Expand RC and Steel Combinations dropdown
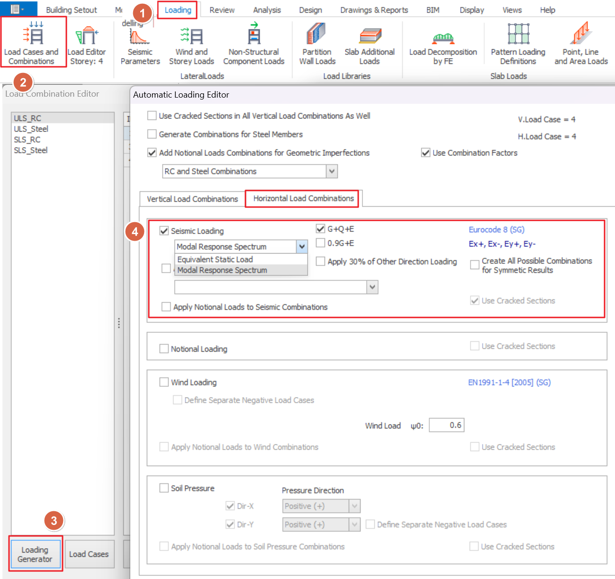Image resolution: width=615 pixels, height=579 pixels. click(332, 171)
